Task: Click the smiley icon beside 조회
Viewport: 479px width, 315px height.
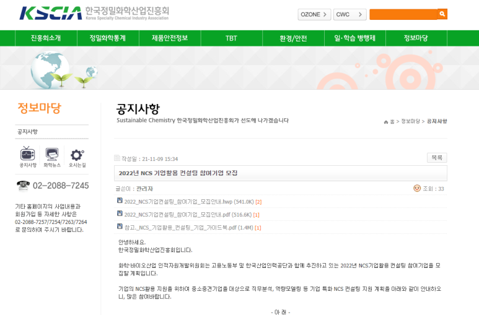Action: [417, 188]
